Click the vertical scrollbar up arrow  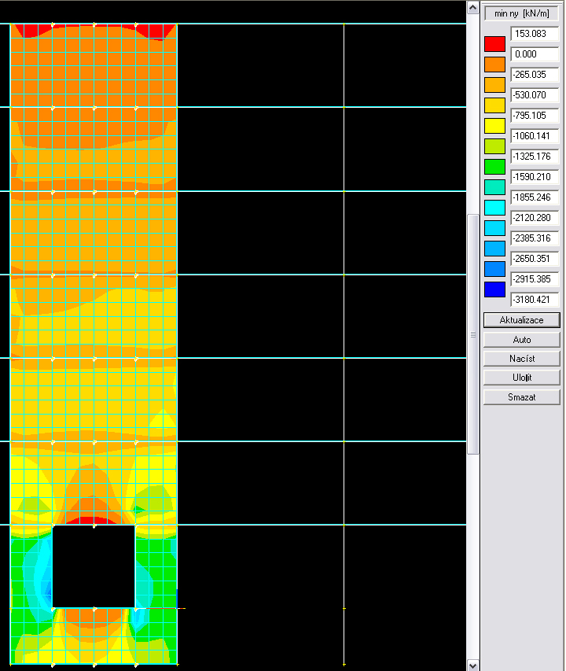coord(473,7)
